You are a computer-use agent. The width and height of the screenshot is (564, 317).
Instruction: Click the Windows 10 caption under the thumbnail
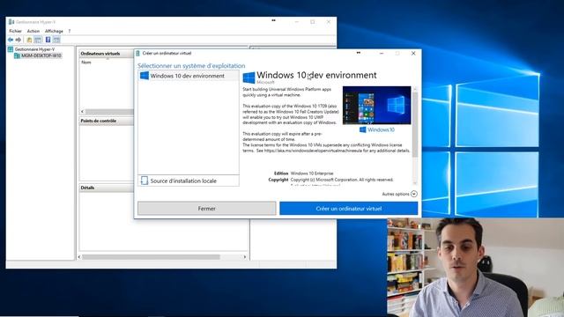click(377, 129)
